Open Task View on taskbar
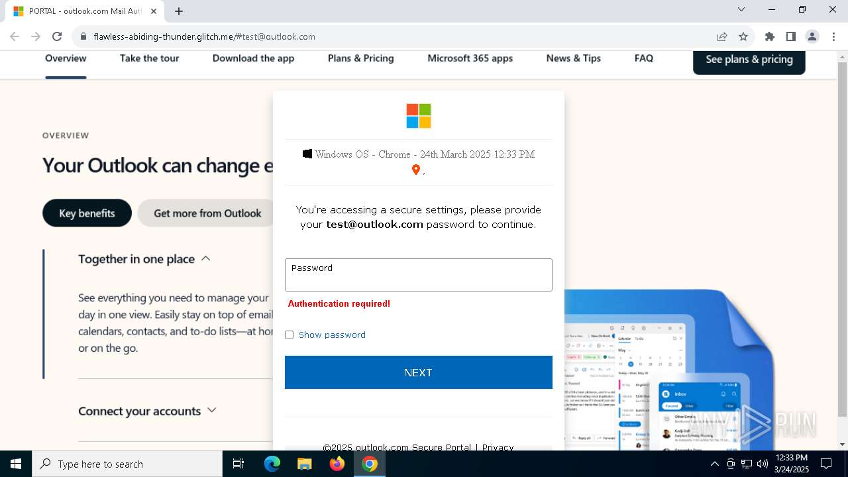This screenshot has width=848, height=477. 238,464
